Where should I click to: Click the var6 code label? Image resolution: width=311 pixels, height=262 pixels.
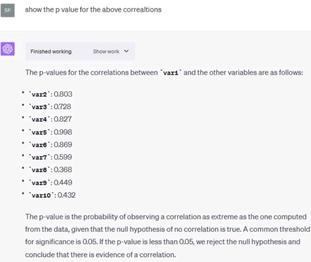[x=39, y=145]
